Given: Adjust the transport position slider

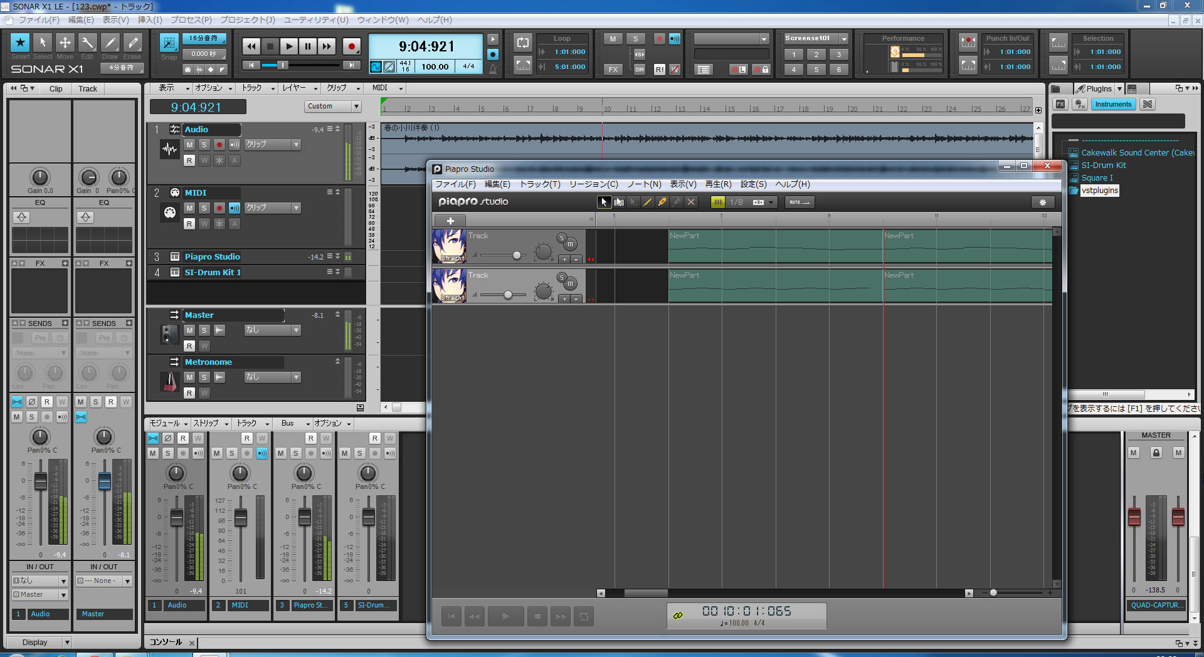Looking at the screenshot, I should tap(283, 65).
